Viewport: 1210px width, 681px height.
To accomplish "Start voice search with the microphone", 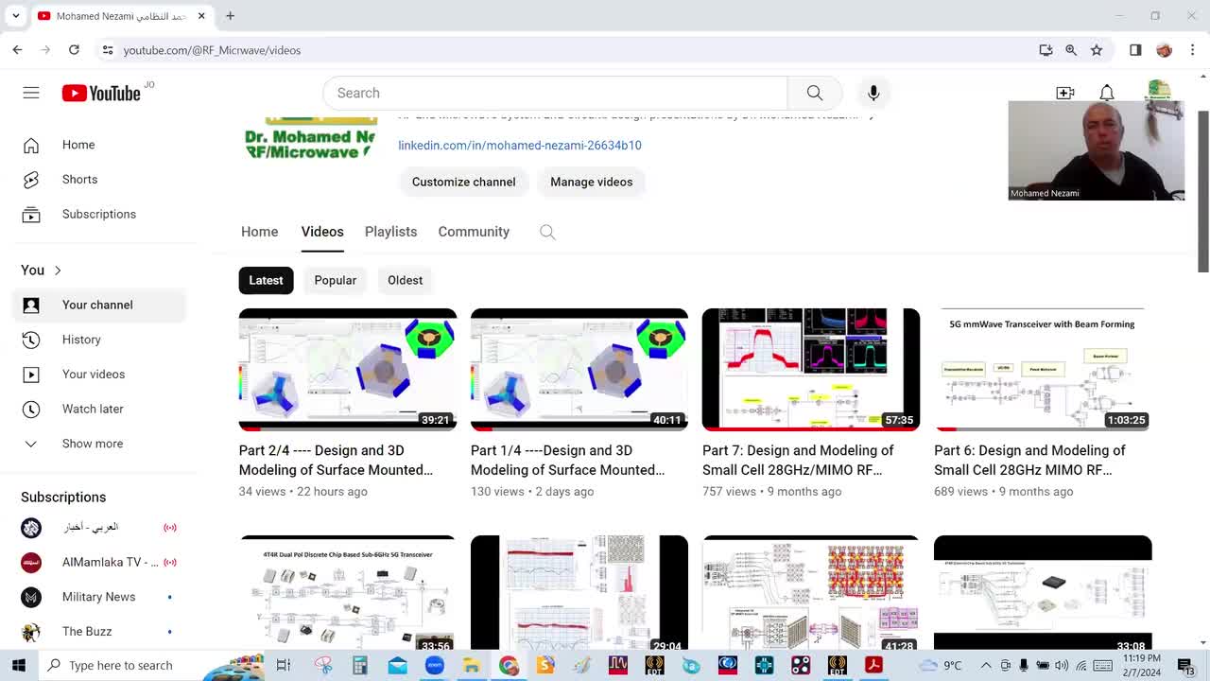I will [x=873, y=93].
